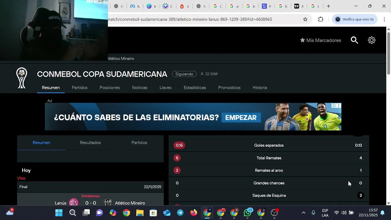
Task: Open the Estadísticas tab
Action: [195, 88]
